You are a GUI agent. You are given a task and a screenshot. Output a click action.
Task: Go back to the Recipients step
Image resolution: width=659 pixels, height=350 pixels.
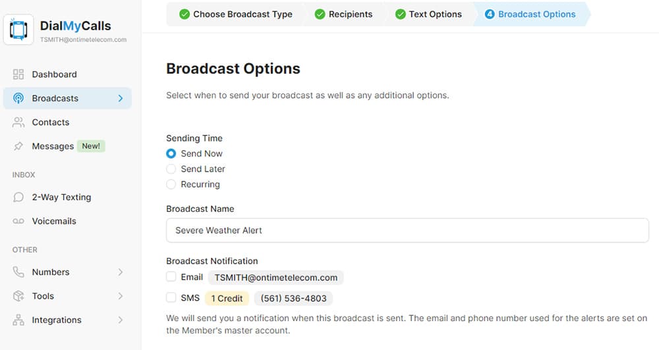coord(343,14)
